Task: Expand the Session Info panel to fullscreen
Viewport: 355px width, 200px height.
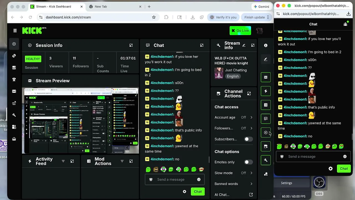Action: pyautogui.click(x=131, y=45)
